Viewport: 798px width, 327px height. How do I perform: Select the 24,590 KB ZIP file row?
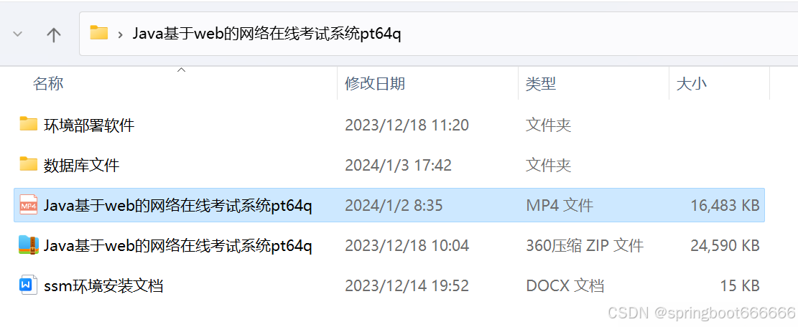389,246
